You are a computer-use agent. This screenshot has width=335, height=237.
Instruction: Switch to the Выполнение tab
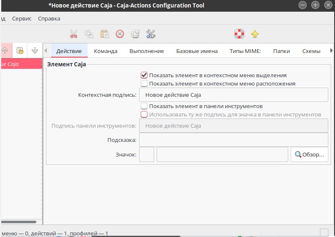(147, 51)
